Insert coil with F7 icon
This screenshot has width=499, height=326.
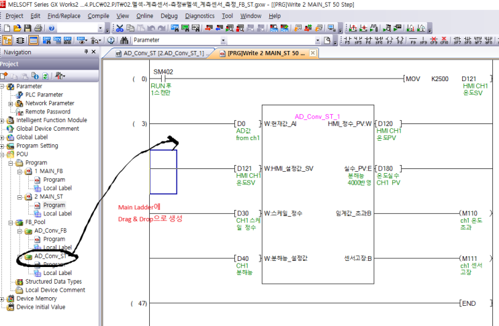click(x=390, y=40)
